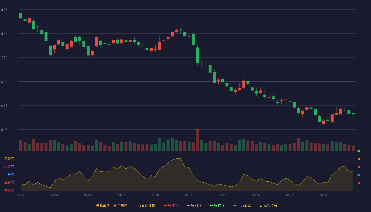Screen dimensions: 371x212
Task: Click the 风险区 zone label
Action: click(x=9, y=159)
